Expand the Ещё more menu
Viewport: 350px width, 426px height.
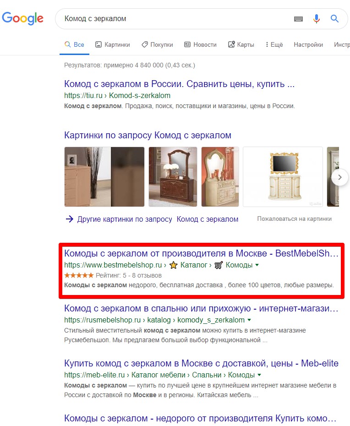coord(274,44)
